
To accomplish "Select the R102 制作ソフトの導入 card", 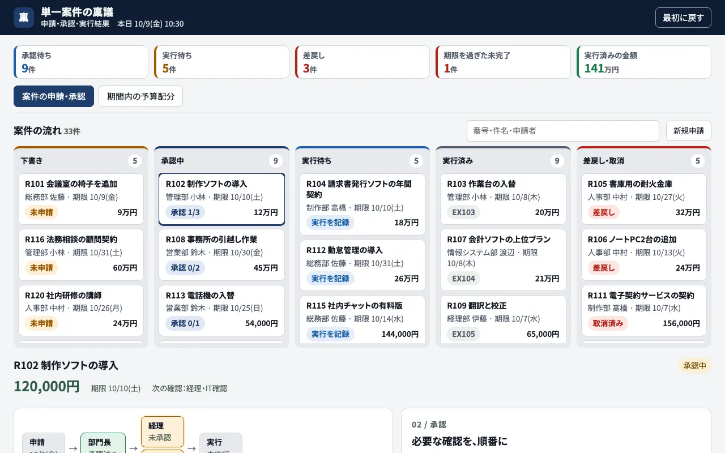I will [221, 199].
